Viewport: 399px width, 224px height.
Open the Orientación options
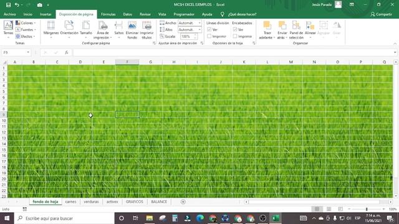(69, 30)
